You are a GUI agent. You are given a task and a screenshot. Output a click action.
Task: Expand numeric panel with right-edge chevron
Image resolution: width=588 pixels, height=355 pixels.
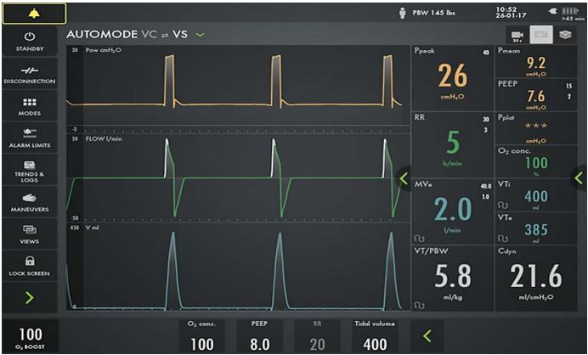tap(580, 178)
